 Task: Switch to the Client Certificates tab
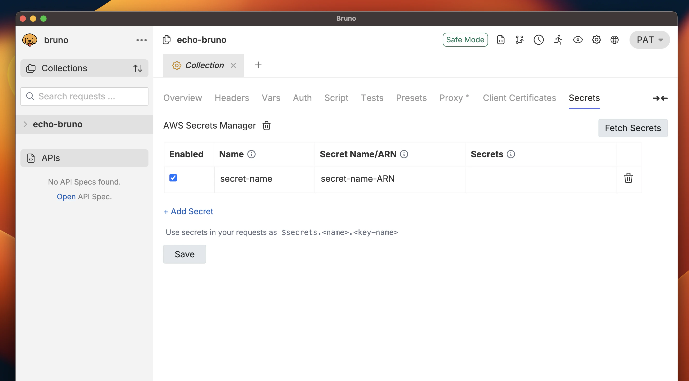(519, 98)
